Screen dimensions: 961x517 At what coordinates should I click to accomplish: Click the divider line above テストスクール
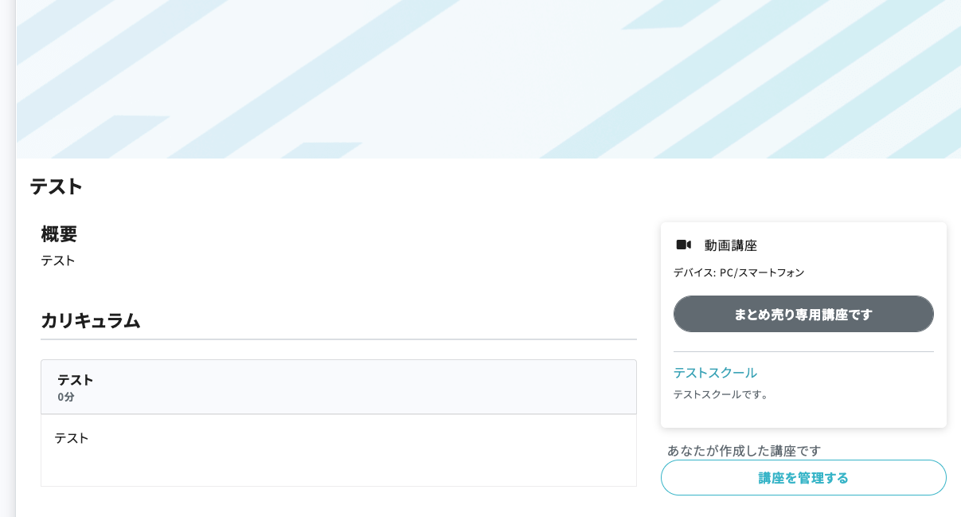(803, 351)
